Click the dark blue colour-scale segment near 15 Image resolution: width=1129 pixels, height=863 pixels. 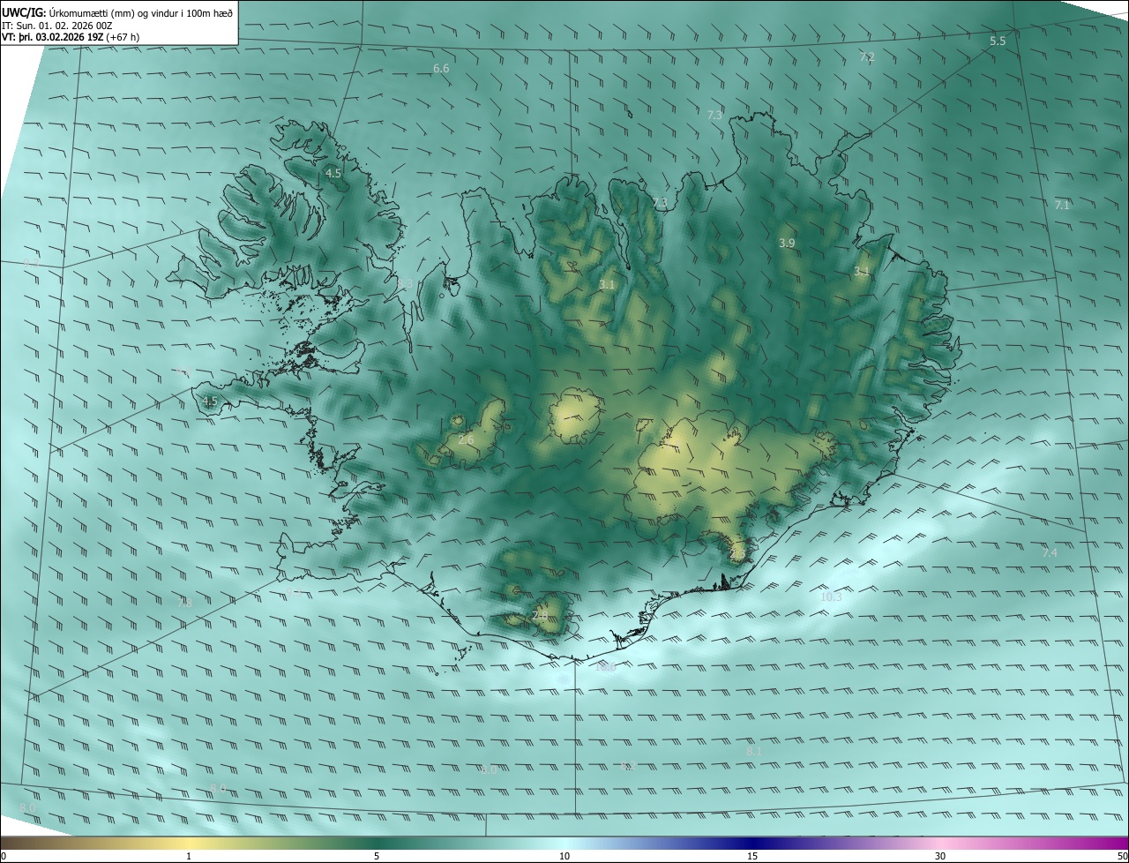point(752,844)
